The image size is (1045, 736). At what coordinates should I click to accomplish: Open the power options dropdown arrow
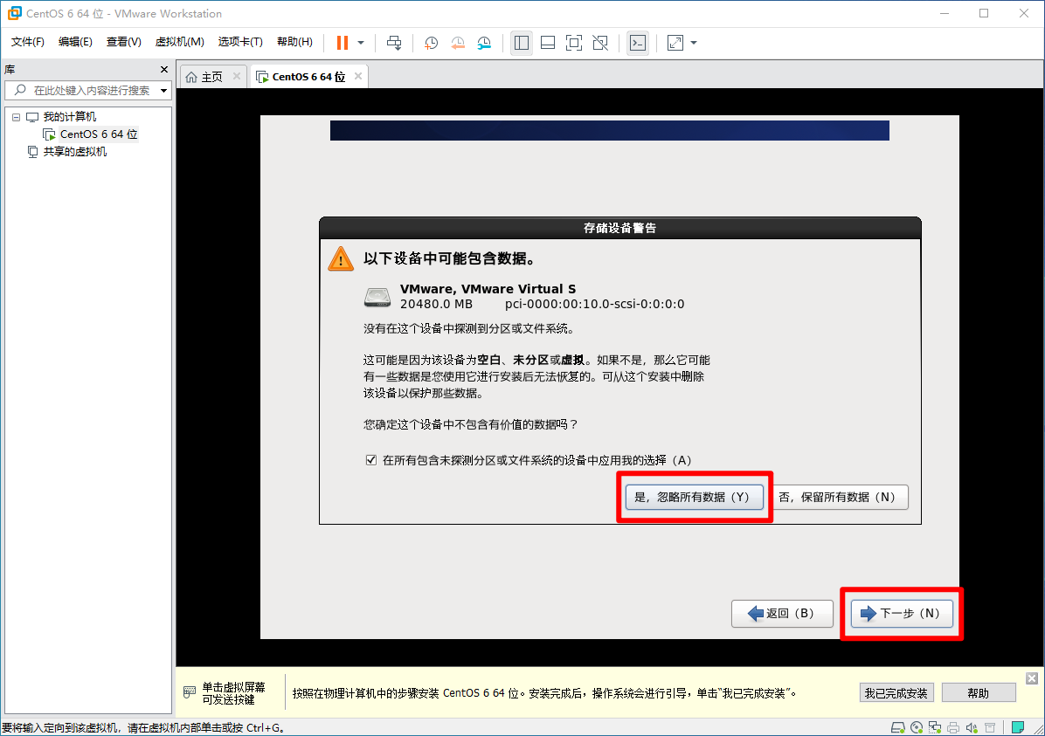coord(361,43)
